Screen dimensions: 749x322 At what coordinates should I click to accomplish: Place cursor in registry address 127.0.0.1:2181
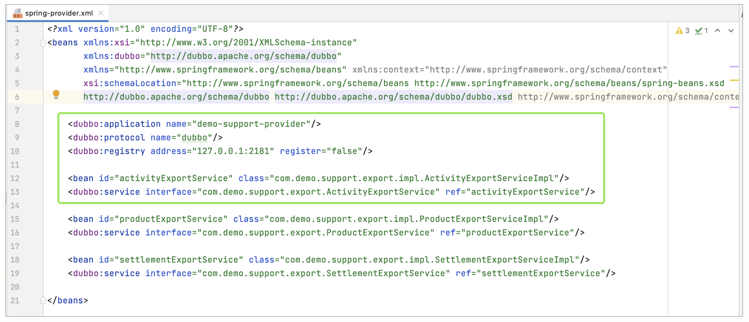(233, 151)
